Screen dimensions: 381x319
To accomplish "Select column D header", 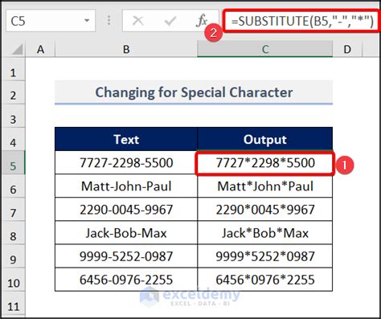I will [x=347, y=49].
